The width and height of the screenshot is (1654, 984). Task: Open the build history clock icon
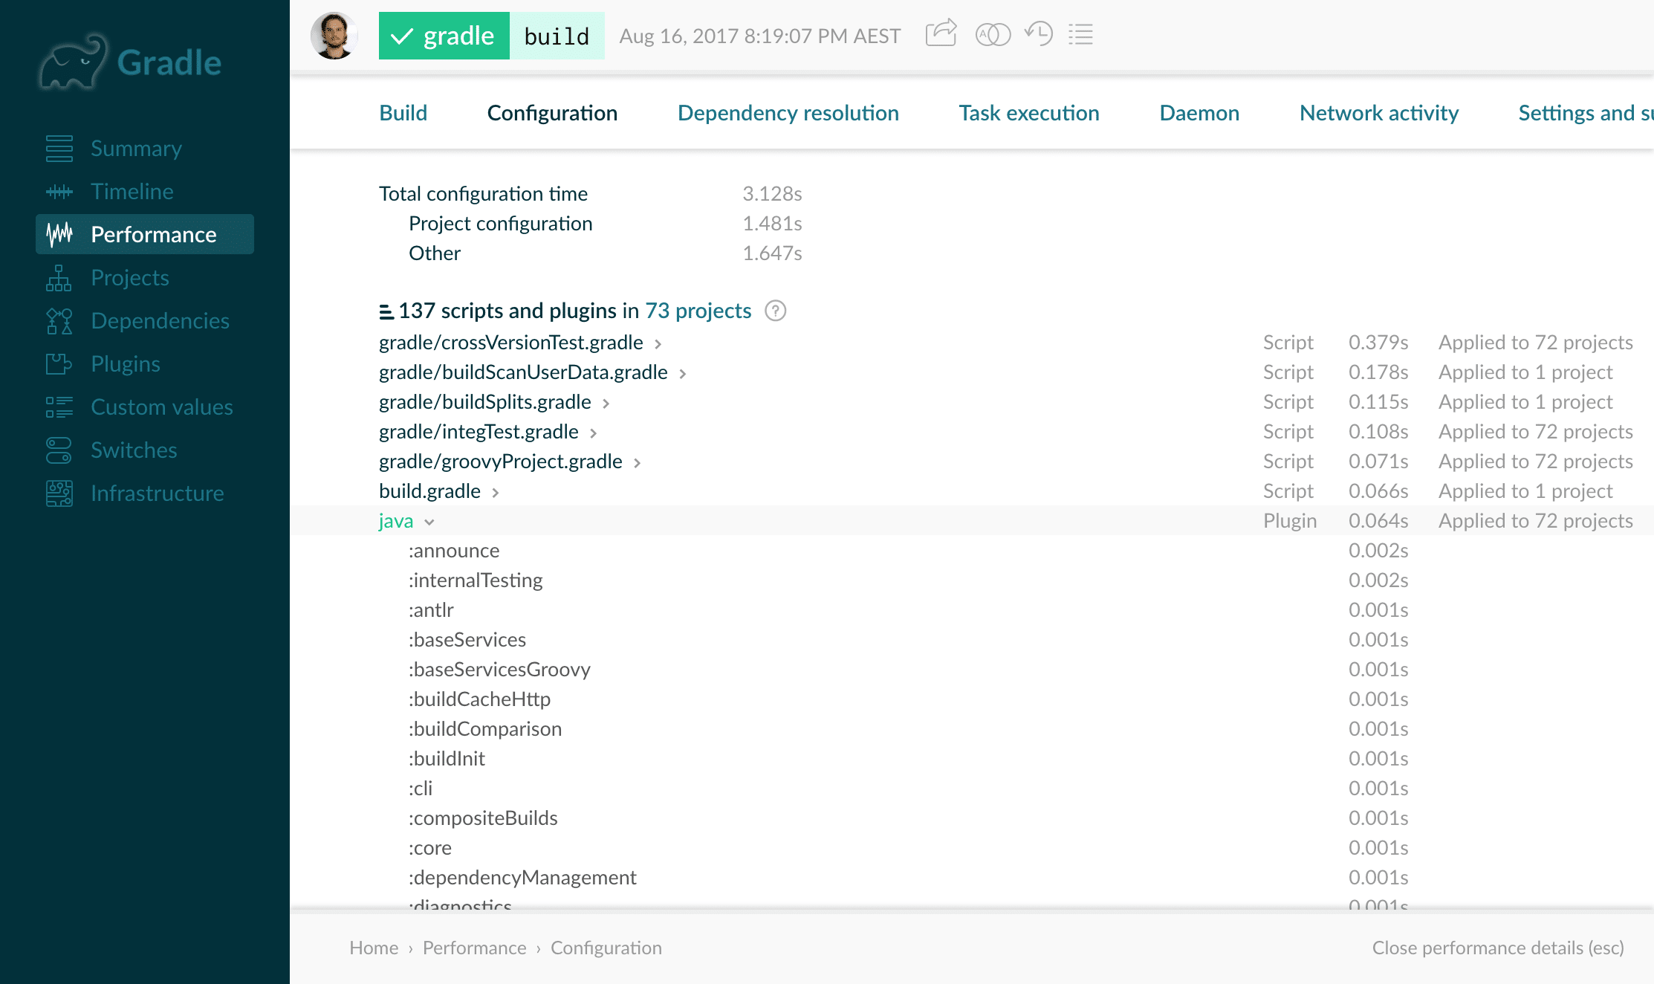coord(1039,34)
